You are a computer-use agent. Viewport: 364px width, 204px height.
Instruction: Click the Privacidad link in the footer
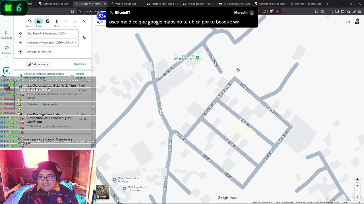300,202
